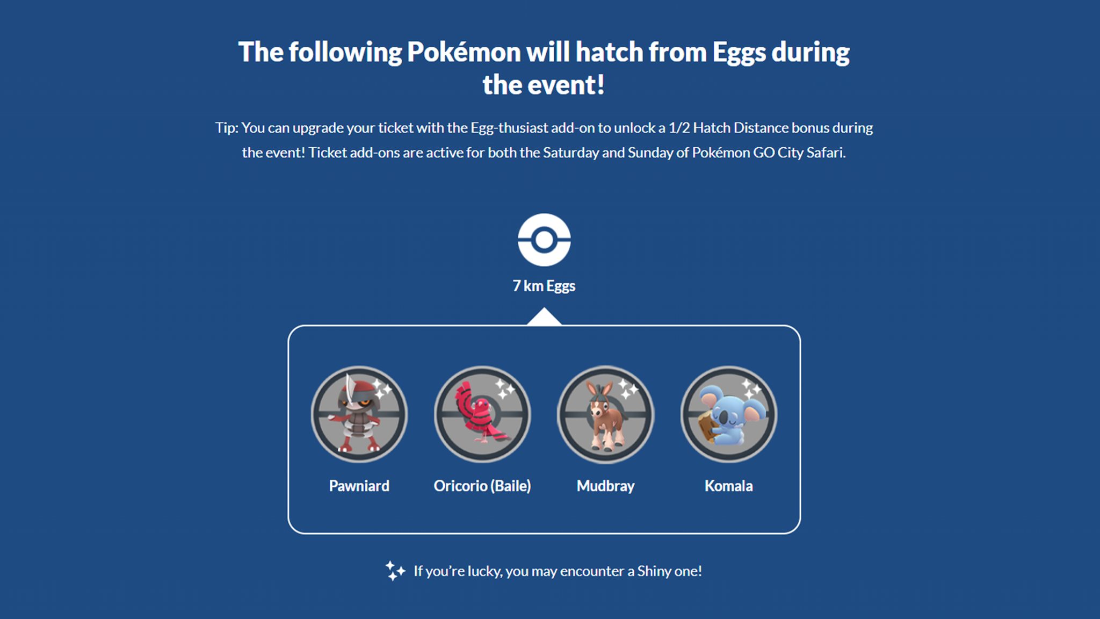Screen dimensions: 1100x619
Task: Click the Egg-thusiast add-on tip text
Action: point(544,128)
